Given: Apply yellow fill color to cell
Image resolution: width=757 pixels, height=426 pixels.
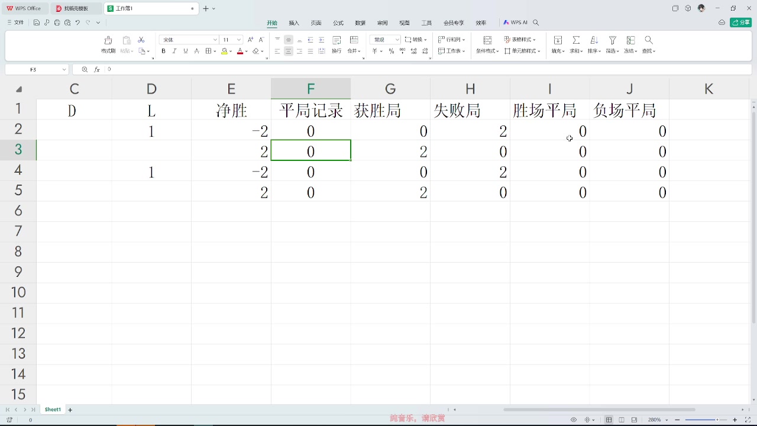Looking at the screenshot, I should [x=225, y=51].
